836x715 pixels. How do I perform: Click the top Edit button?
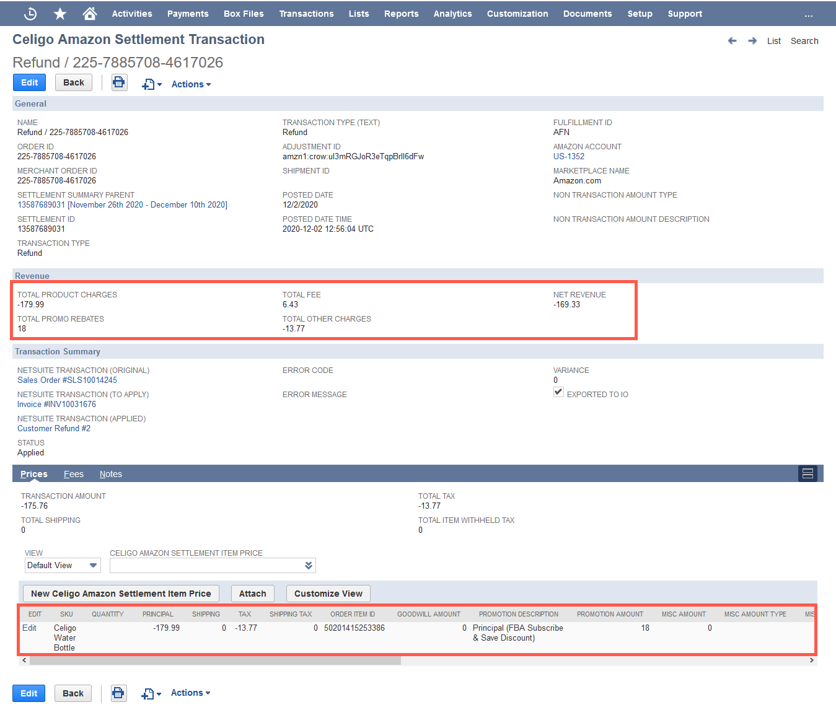30,82
